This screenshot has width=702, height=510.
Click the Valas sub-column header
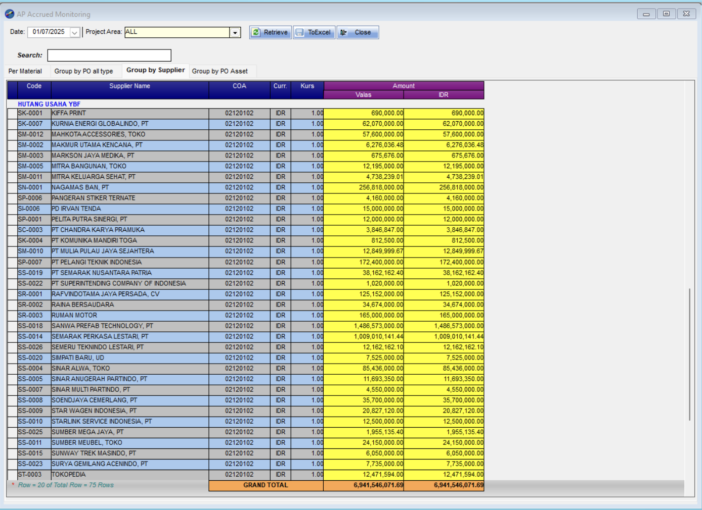point(364,95)
